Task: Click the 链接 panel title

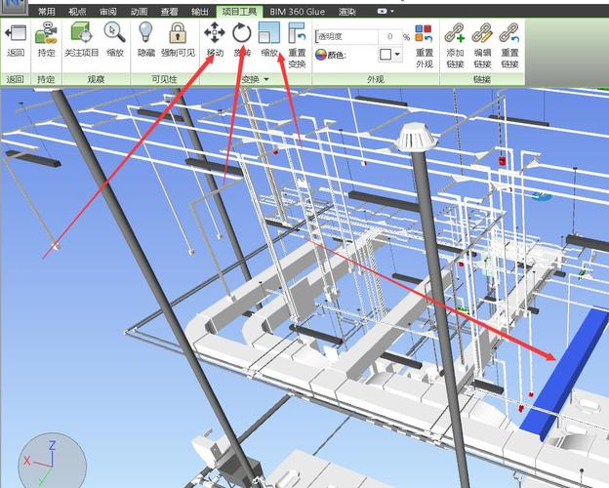Action: 482,79
